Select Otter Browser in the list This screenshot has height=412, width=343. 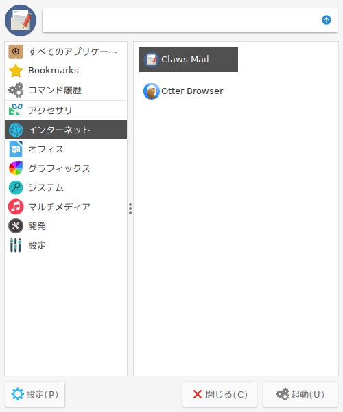point(189,91)
